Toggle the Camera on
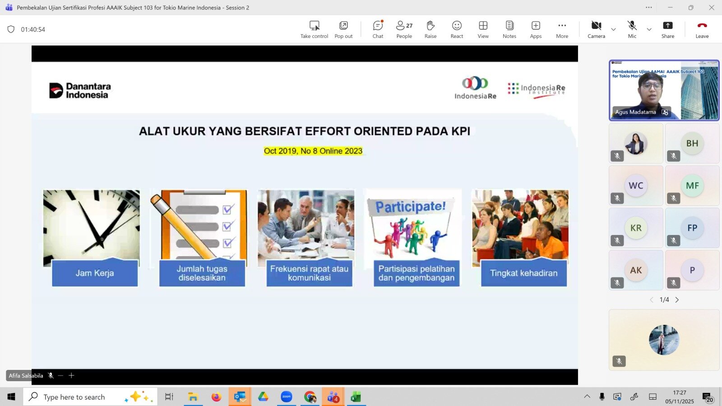 pos(596,29)
